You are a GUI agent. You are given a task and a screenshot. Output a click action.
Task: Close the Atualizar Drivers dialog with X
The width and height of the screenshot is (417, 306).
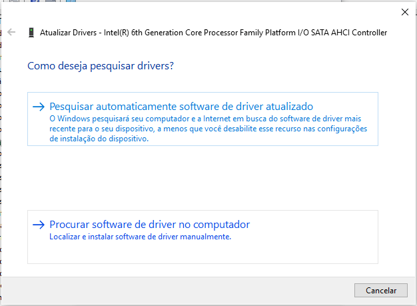click(405, 12)
